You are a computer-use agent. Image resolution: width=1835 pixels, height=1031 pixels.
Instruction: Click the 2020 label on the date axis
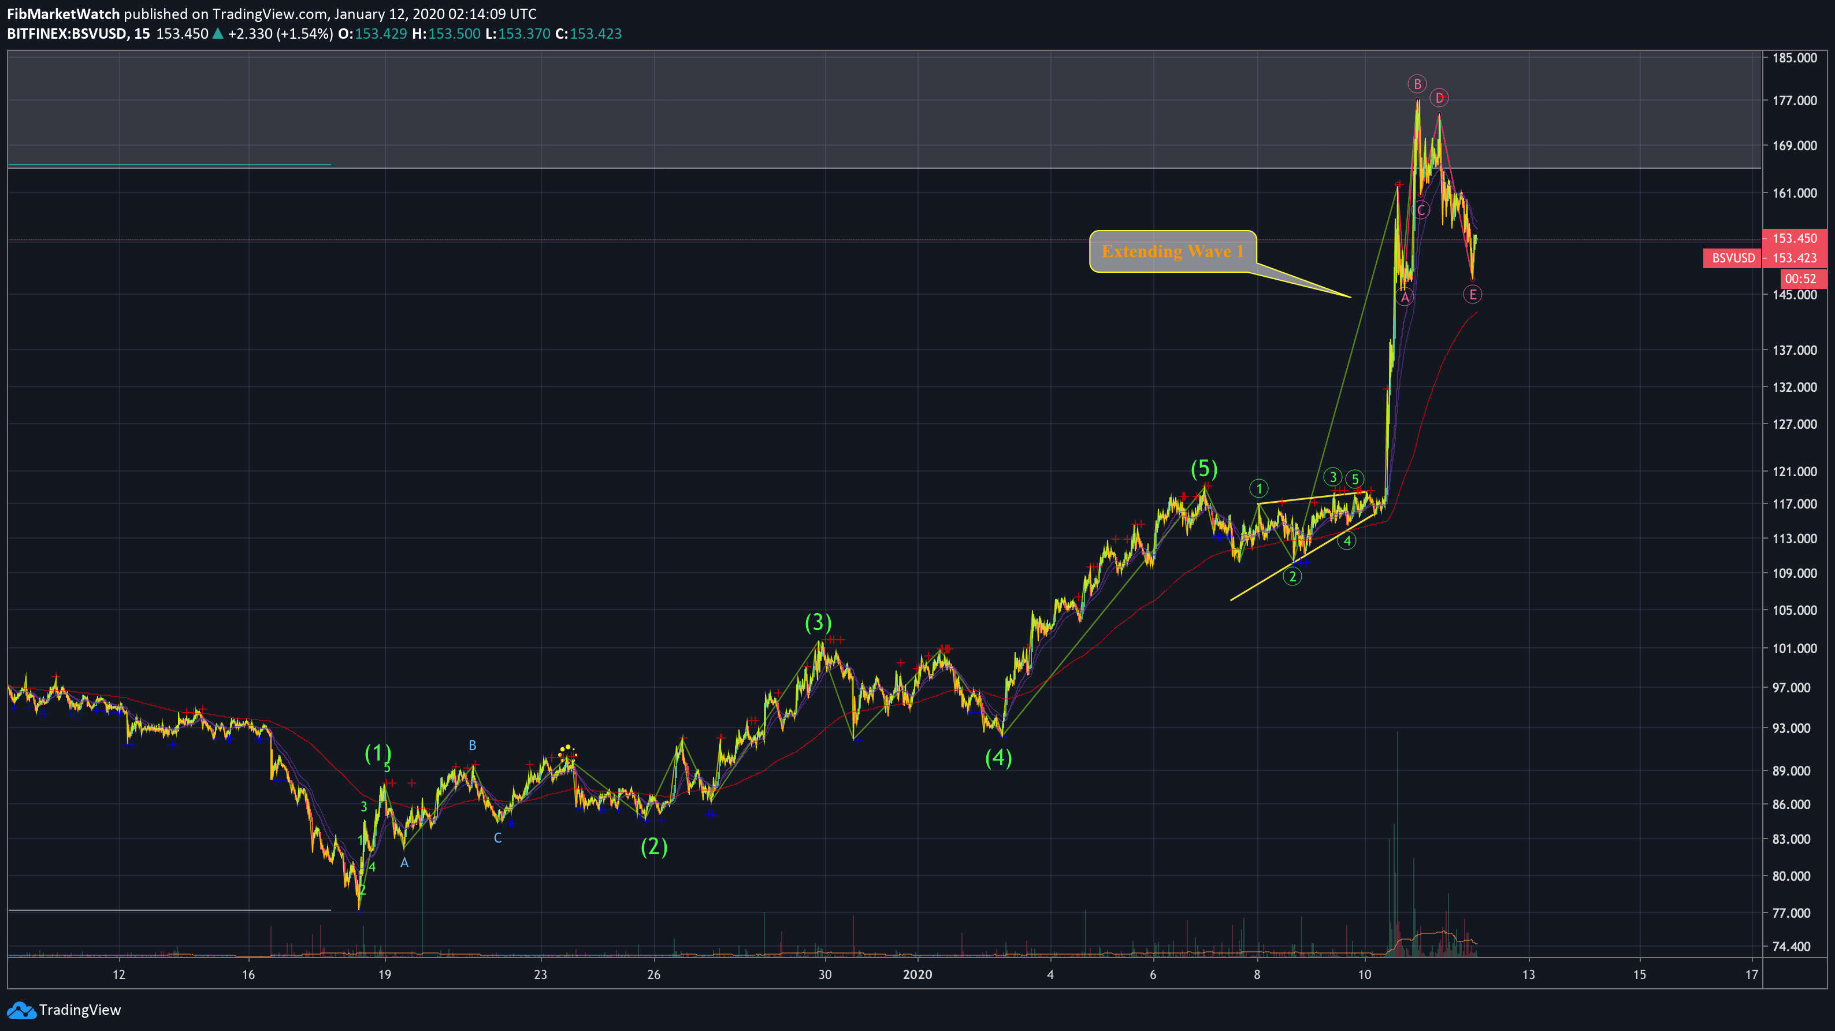click(x=917, y=975)
